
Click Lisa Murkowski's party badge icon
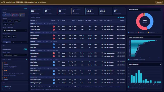[54, 36]
